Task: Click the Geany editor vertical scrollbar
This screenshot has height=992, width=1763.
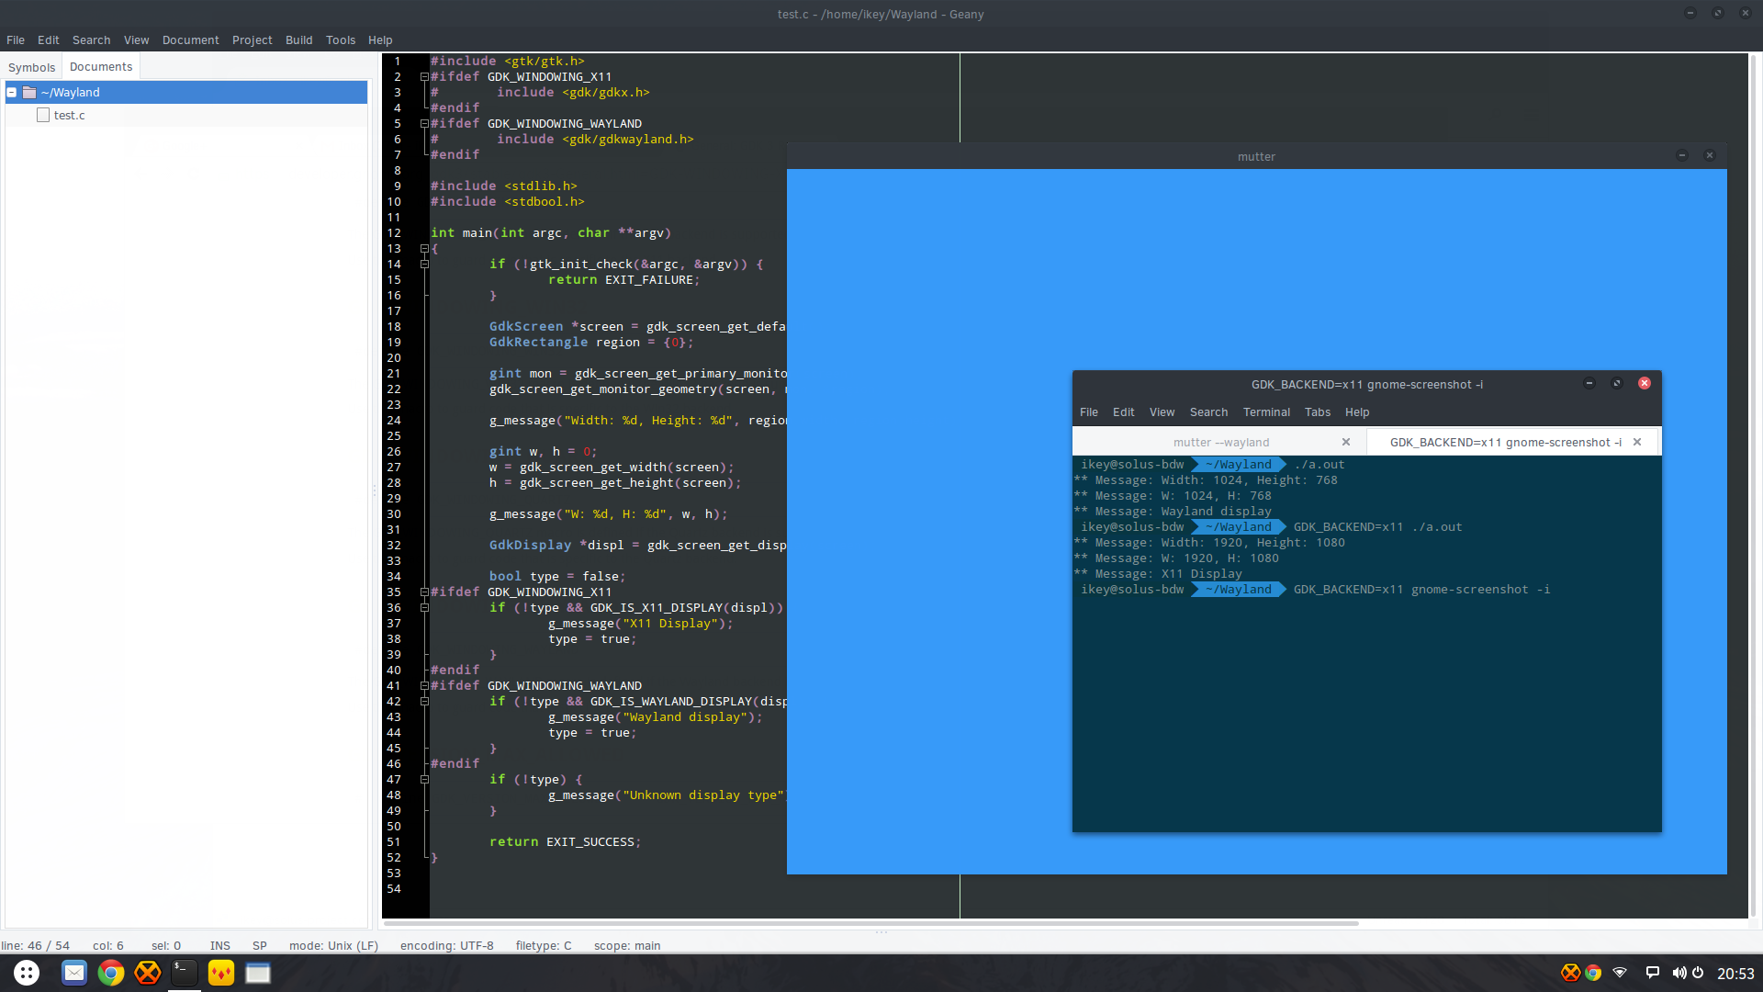Action: pyautogui.click(x=1753, y=487)
